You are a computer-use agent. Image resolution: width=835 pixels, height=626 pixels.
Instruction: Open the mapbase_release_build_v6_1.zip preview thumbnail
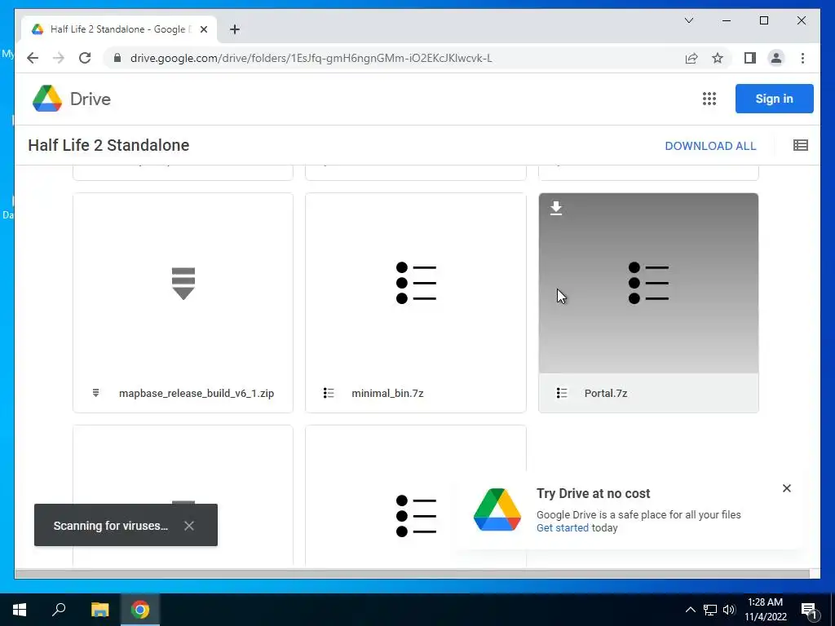tap(183, 283)
